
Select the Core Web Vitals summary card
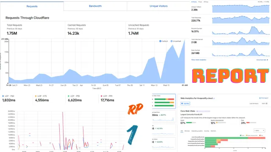coord(164,101)
